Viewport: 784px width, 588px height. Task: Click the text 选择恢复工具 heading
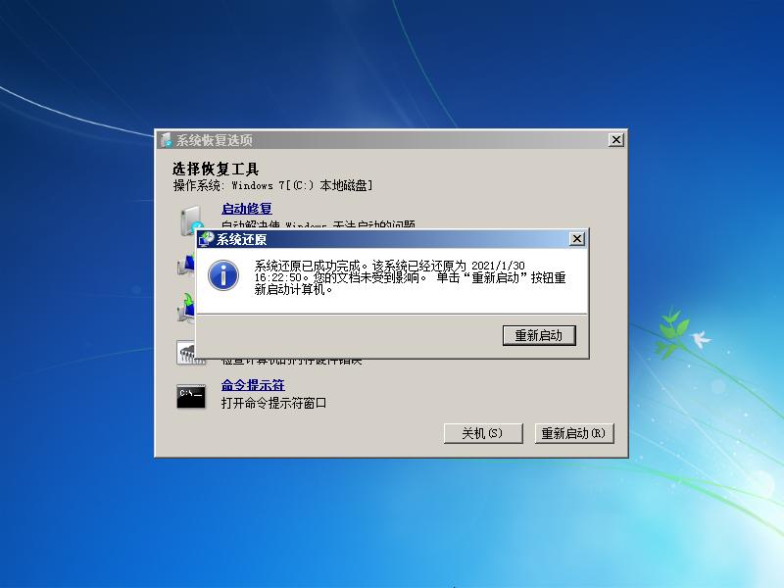tap(216, 169)
